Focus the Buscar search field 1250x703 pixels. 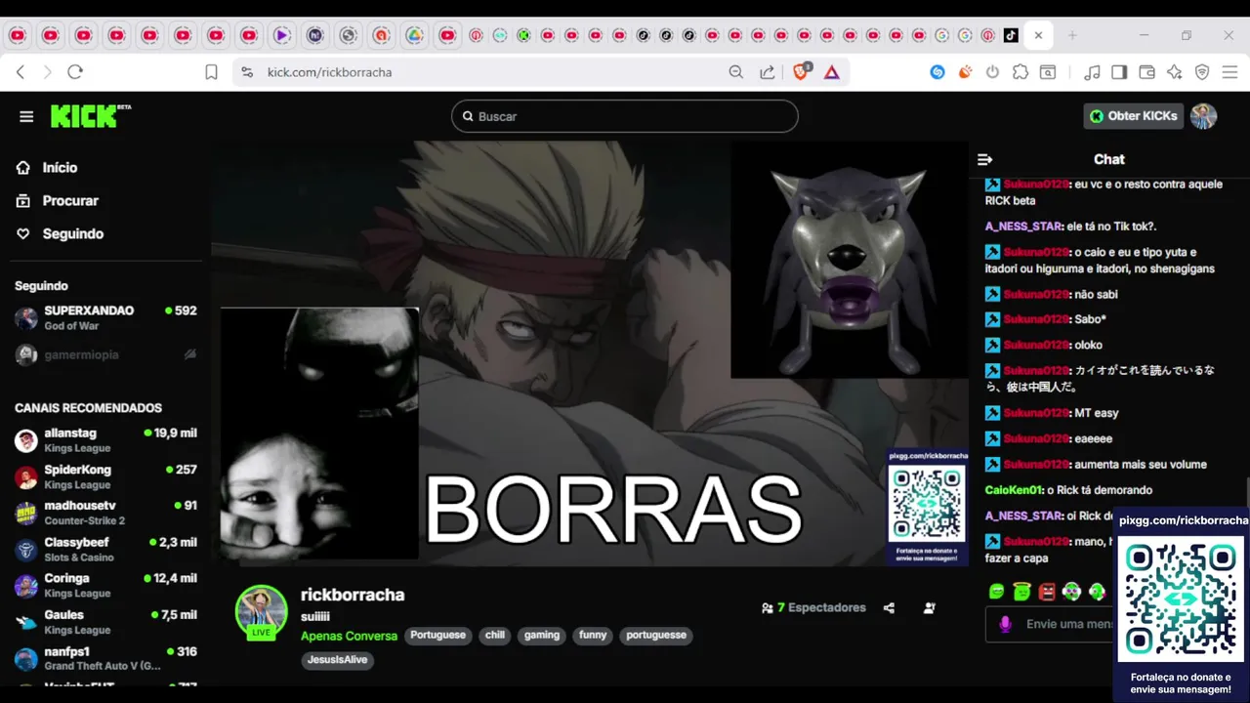pos(625,116)
